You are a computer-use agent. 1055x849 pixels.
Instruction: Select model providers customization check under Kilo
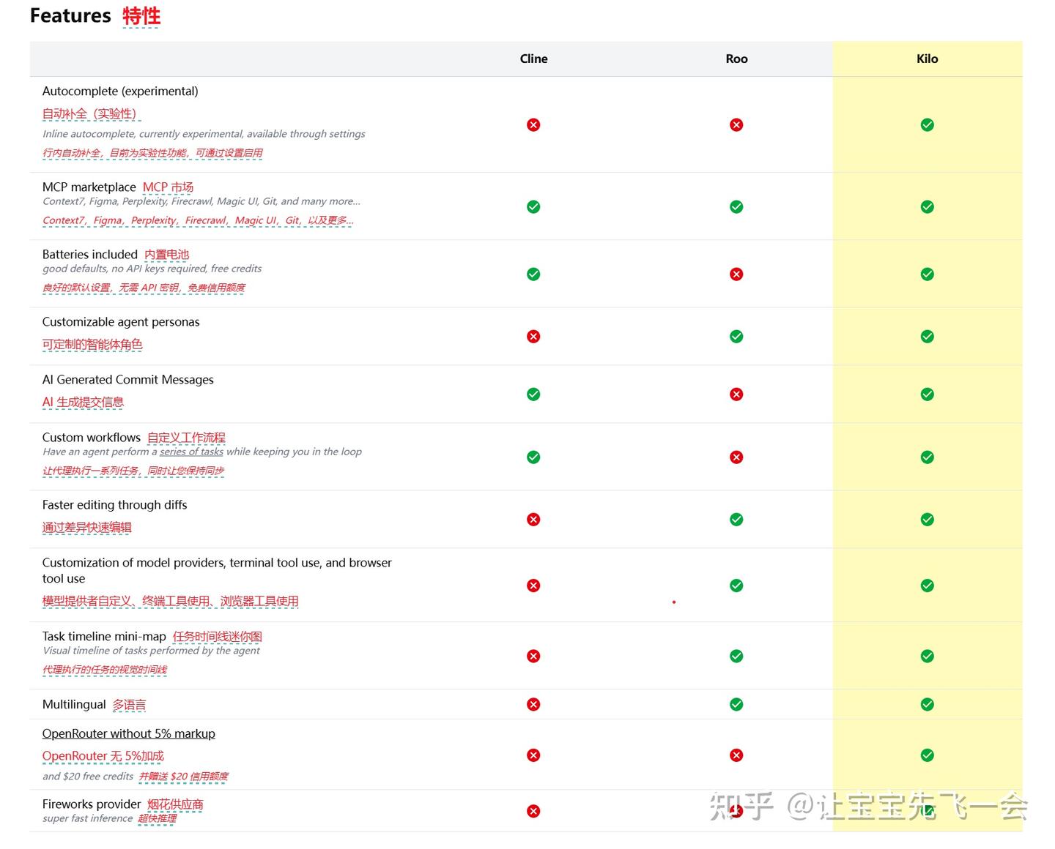pos(927,586)
